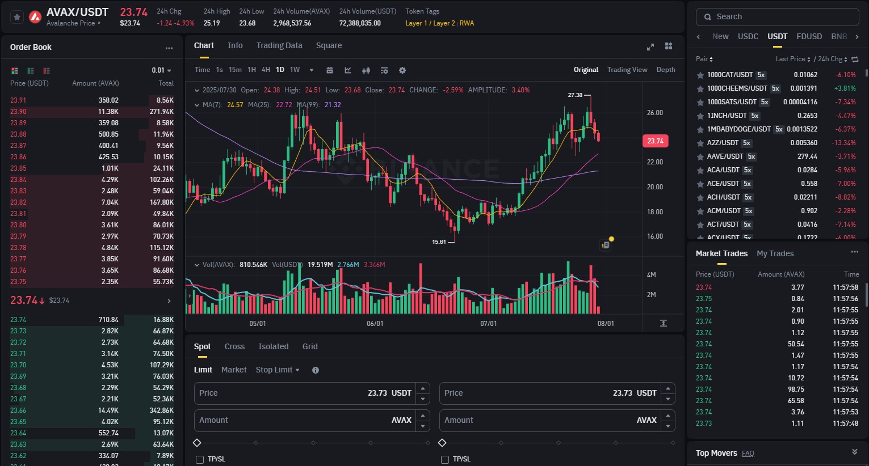The width and height of the screenshot is (869, 466).
Task: Collapse the MA indicator legend chevron
Action: click(x=197, y=105)
